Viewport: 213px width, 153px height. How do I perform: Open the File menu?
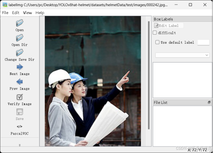tap(5, 13)
